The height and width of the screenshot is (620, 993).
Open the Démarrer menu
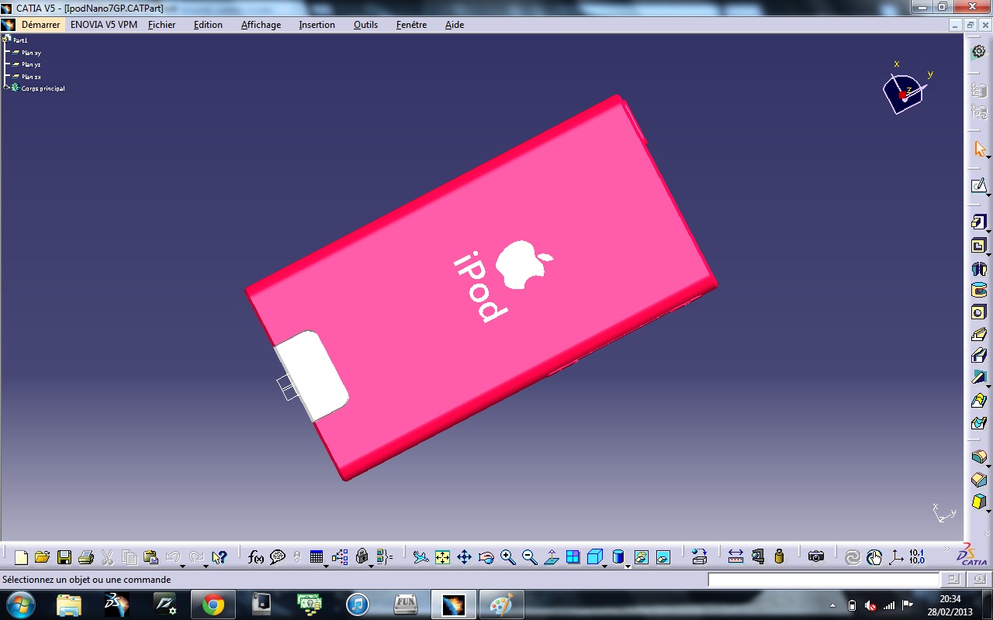tap(40, 25)
